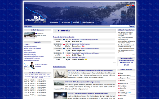
Task: Open Predazzo competition dated 07.02.26
Action: [x=44, y=80]
